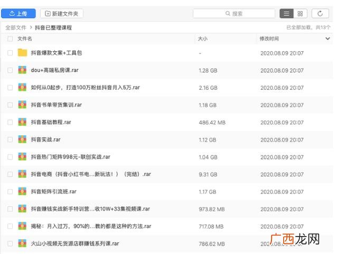This screenshot has width=338, height=254.
Task: Select file 如何从0起步，打造100万粉丝抖音月入5万.rar
Action: point(85,88)
